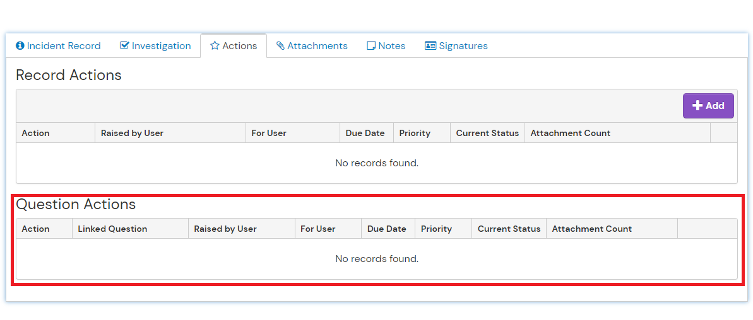Click the checkmark icon beside Investigation
Image resolution: width=753 pixels, height=320 pixels.
(x=124, y=46)
